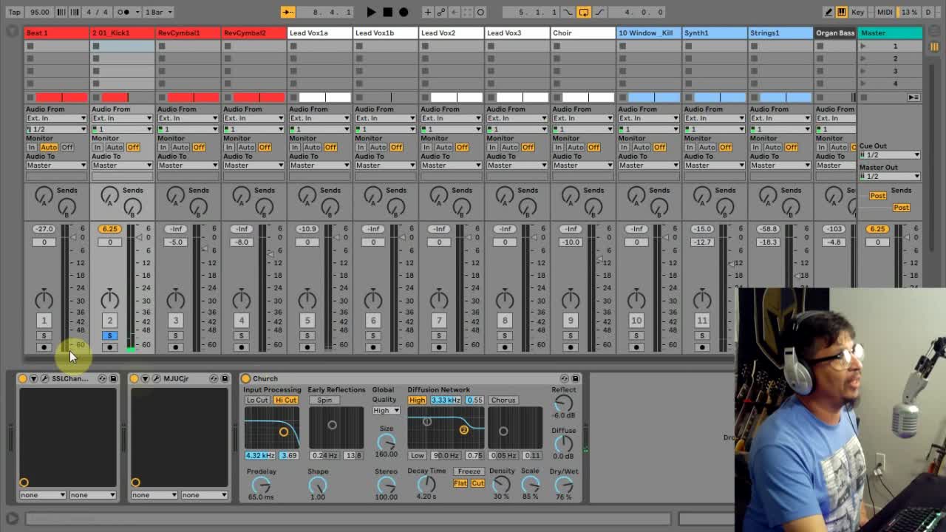The image size is (946, 532).
Task: Save the Church reverb preset disk icon
Action: (575, 378)
